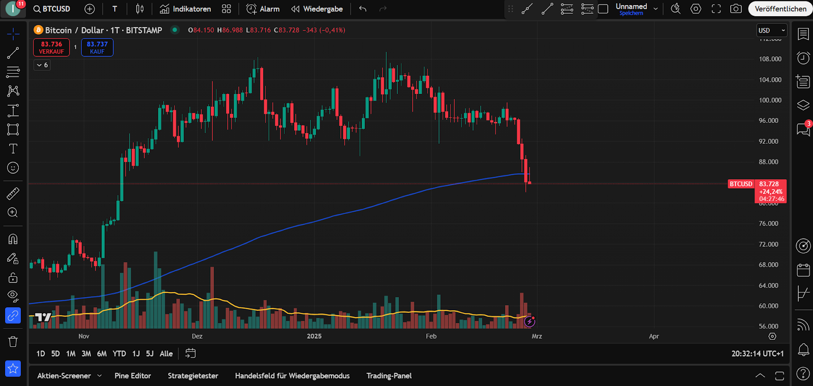Remove drawings with the trash icon

[13, 341]
